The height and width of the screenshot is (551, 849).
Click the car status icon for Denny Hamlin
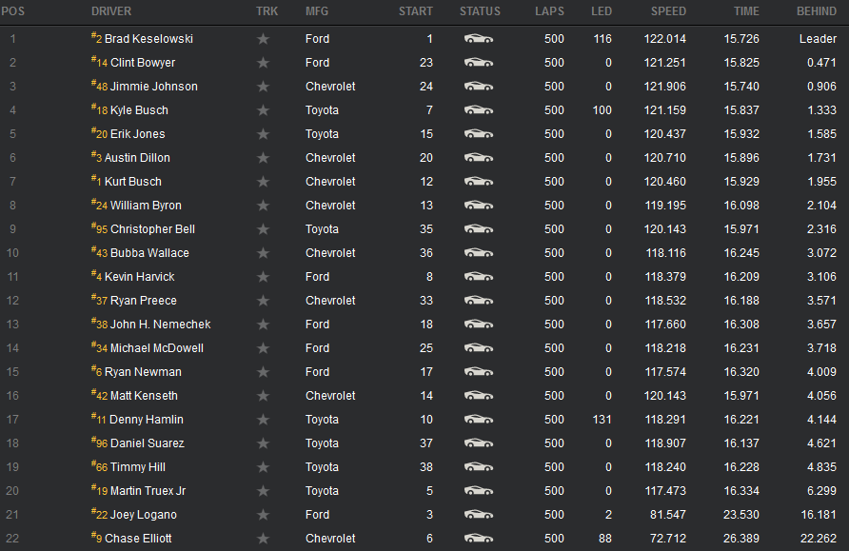point(479,420)
